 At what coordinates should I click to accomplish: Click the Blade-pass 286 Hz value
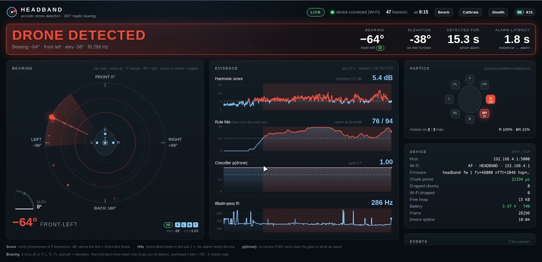point(382,203)
